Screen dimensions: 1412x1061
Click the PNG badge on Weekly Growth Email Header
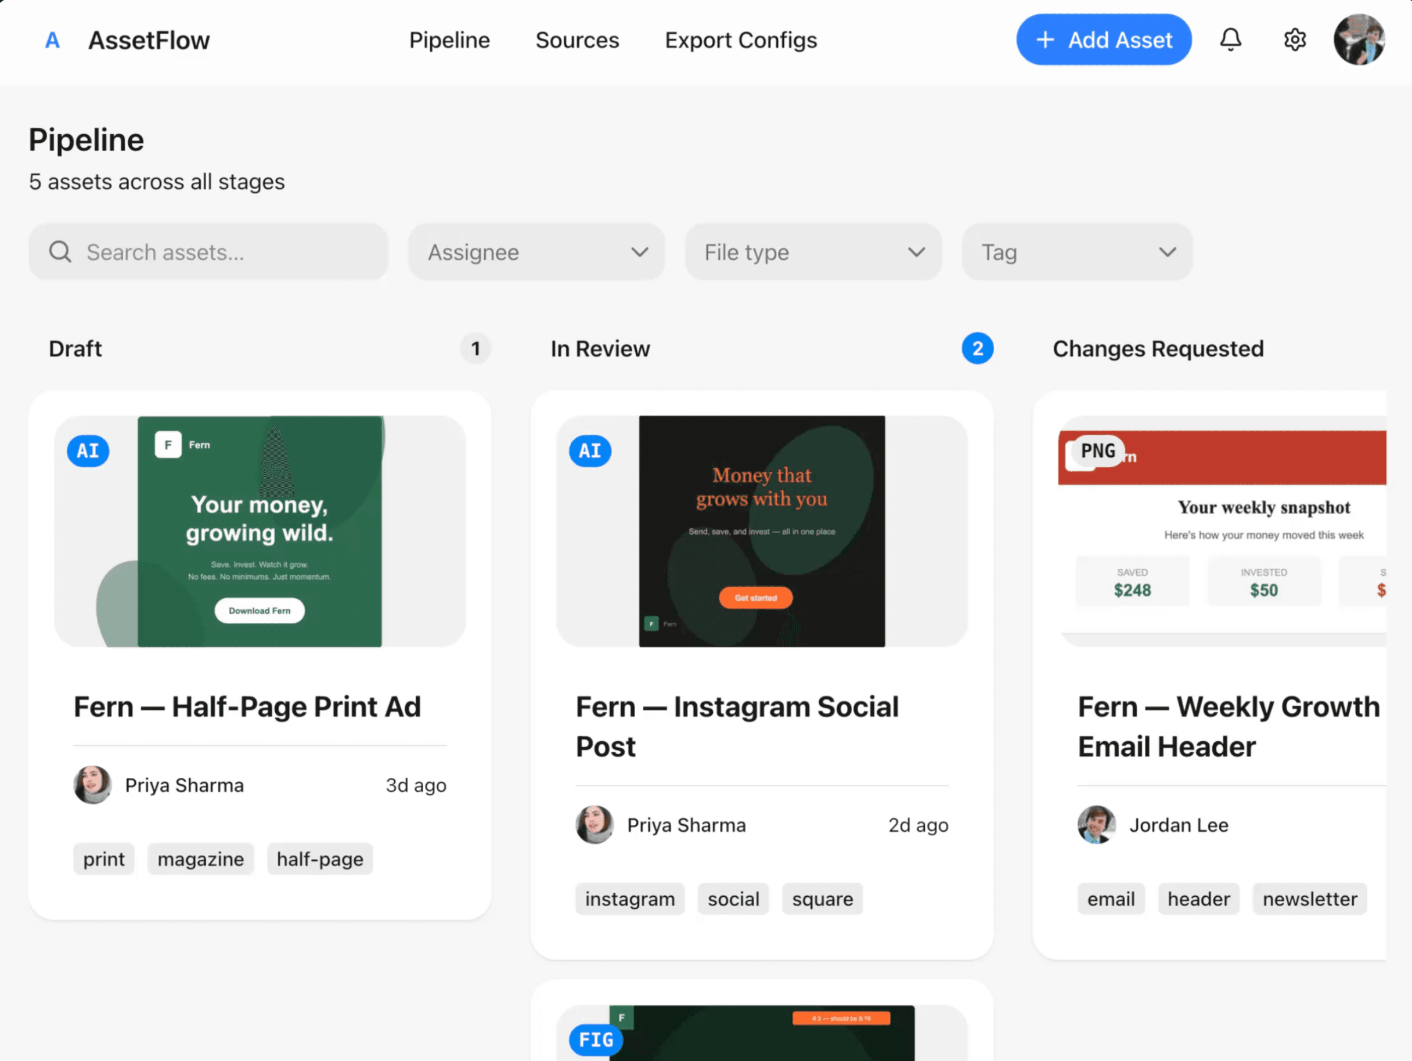pyautogui.click(x=1098, y=451)
